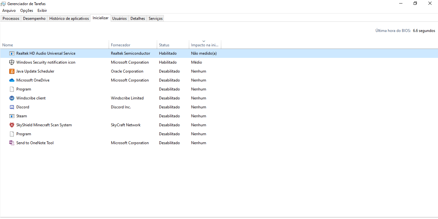Open the Exibir menu
This screenshot has height=219, width=438.
coord(42,11)
